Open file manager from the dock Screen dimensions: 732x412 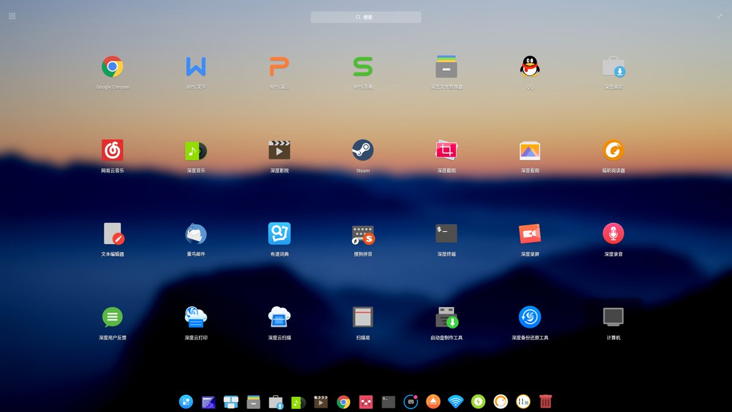click(254, 402)
